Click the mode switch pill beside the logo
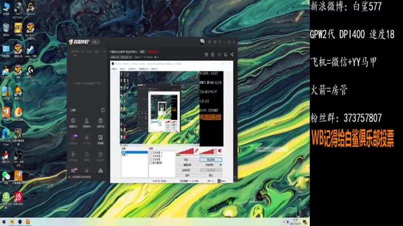Image resolution: width=403 pixels, height=226 pixels. (x=96, y=42)
